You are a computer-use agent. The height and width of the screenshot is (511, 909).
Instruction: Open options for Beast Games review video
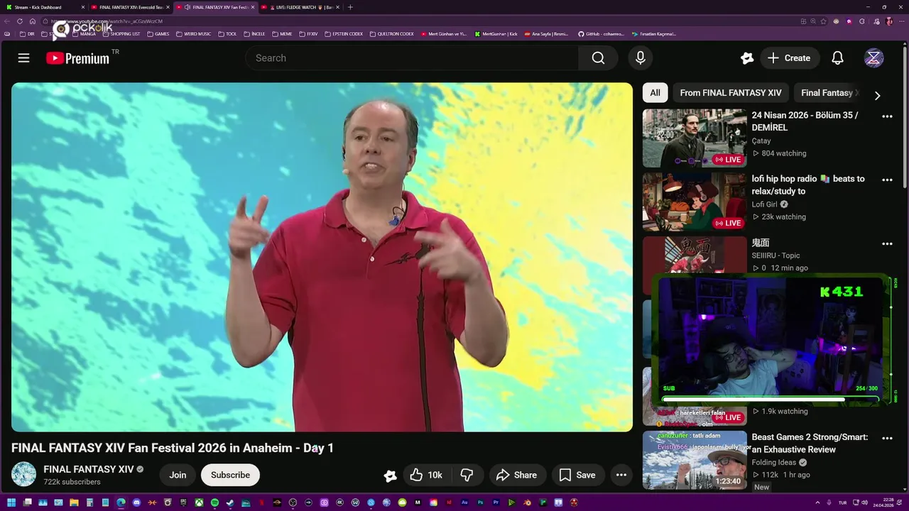pos(887,438)
